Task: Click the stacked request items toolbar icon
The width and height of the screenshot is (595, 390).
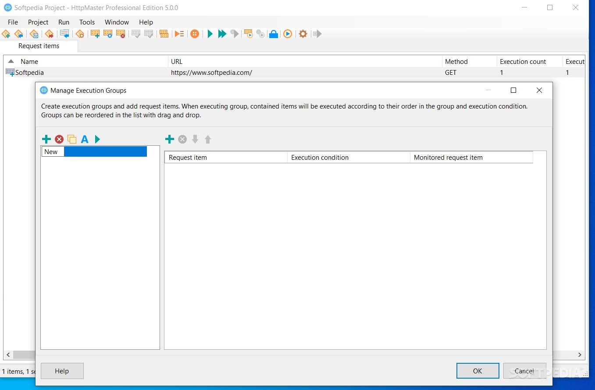Action: coord(164,34)
